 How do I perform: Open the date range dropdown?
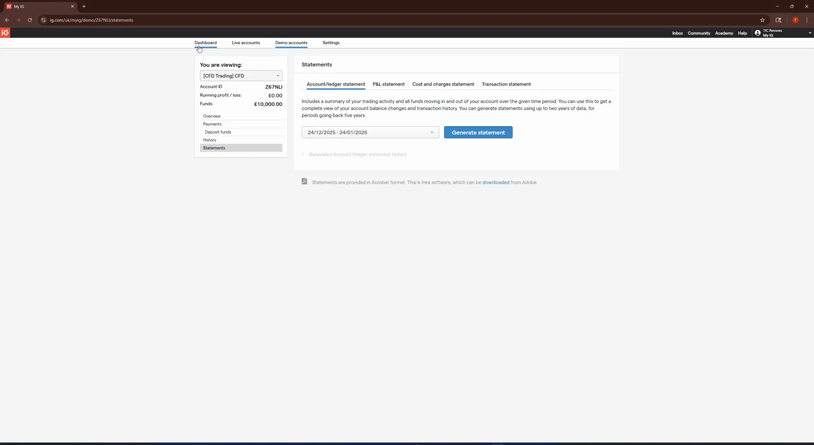[370, 132]
